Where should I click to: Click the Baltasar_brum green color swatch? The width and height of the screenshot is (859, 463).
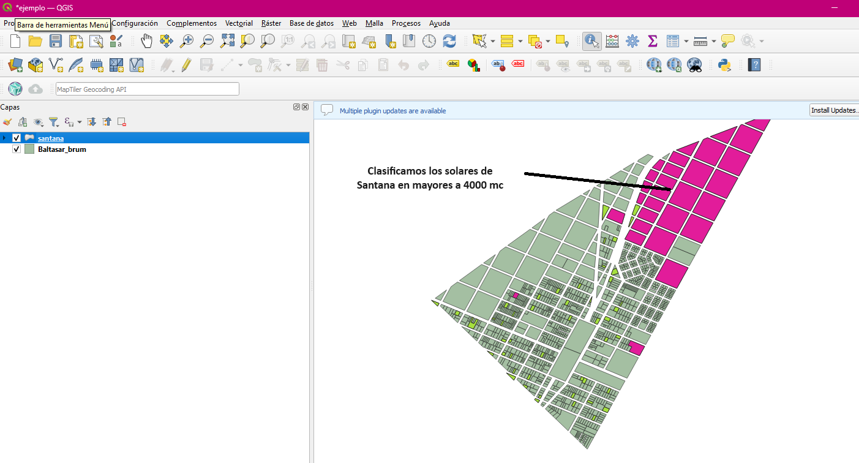pyautogui.click(x=29, y=149)
